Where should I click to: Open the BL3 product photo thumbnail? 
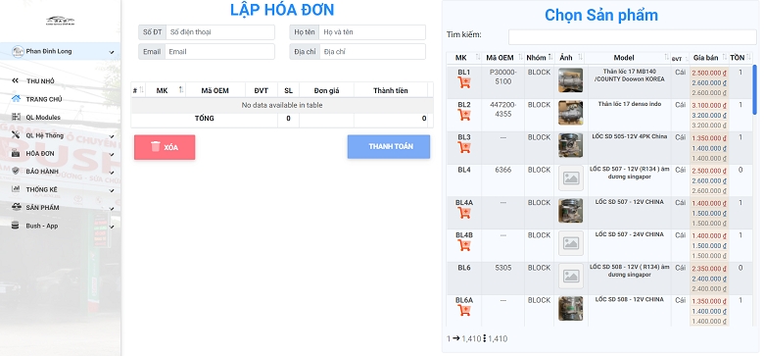pyautogui.click(x=571, y=145)
